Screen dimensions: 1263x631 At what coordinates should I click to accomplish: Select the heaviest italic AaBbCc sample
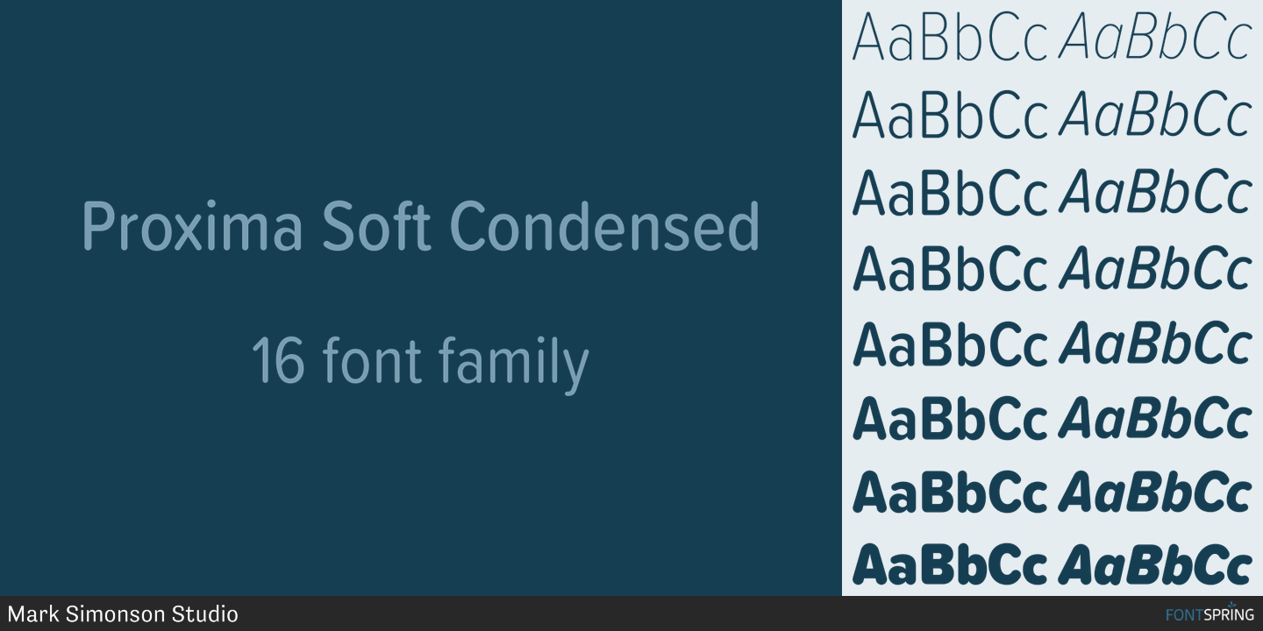(x=1154, y=564)
